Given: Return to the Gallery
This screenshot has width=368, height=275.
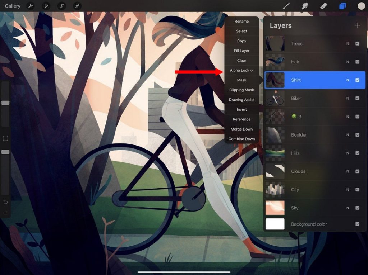Looking at the screenshot, I should point(12,6).
